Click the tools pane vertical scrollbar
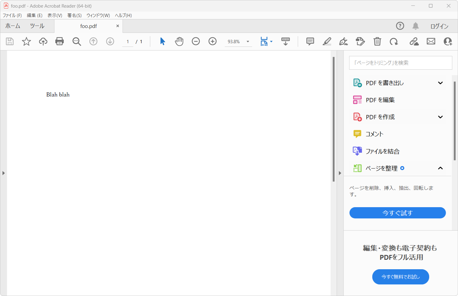Image resolution: width=458 pixels, height=296 pixels. [x=455, y=121]
